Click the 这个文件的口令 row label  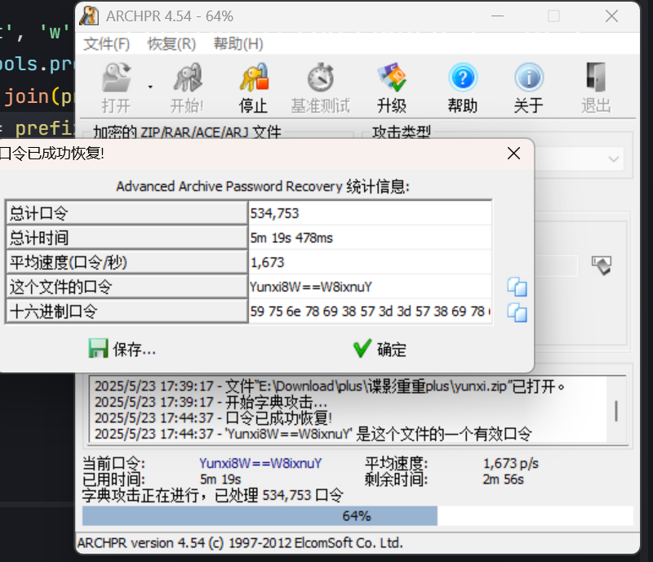(x=127, y=287)
